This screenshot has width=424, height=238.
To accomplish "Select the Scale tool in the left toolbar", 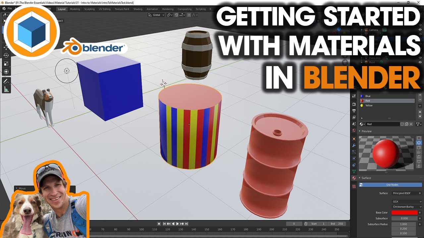I will pyautogui.click(x=6, y=63).
